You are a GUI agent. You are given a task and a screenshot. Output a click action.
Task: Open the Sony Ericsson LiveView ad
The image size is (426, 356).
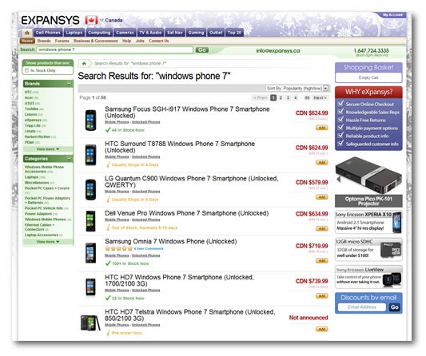(368, 277)
